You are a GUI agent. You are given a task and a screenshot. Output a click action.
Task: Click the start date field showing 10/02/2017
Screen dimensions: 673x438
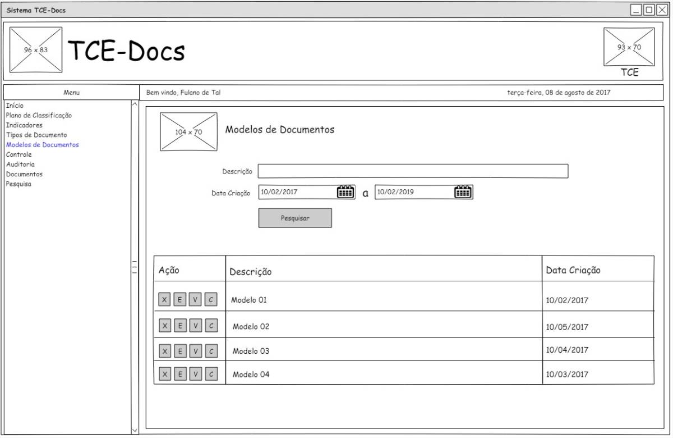click(297, 192)
